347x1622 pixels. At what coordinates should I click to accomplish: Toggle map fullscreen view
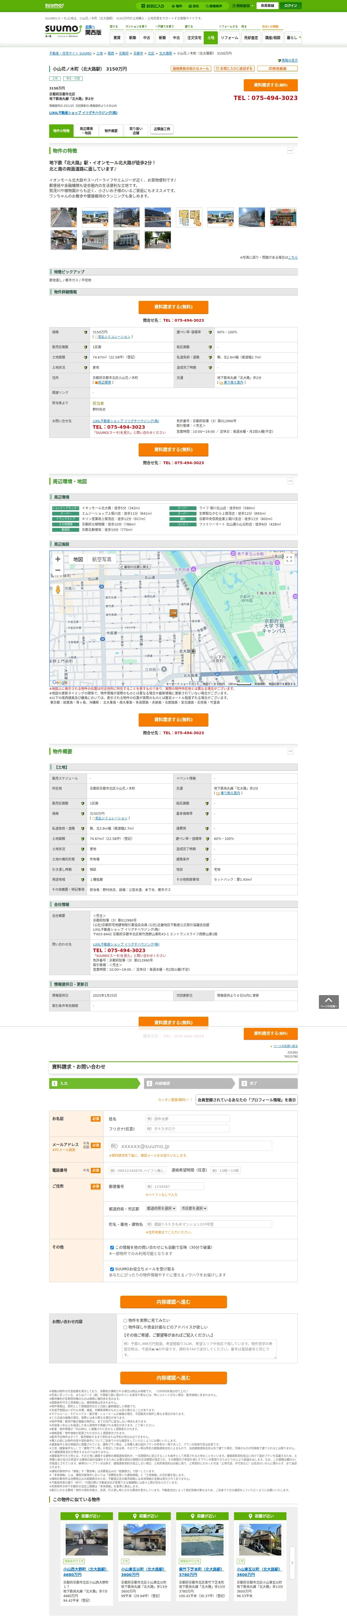point(289,559)
